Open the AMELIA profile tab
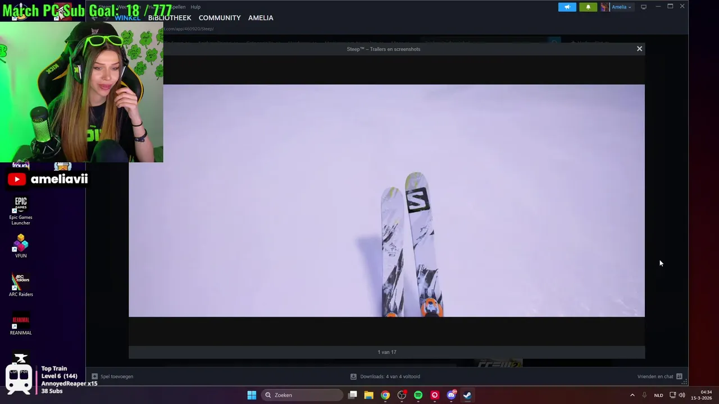This screenshot has width=719, height=404. [261, 18]
